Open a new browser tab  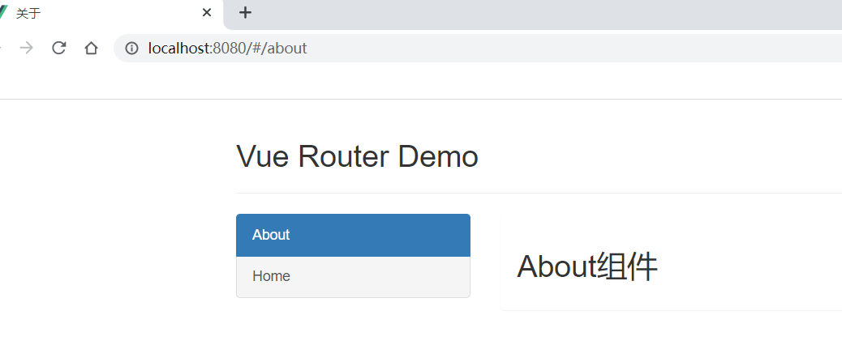245,12
